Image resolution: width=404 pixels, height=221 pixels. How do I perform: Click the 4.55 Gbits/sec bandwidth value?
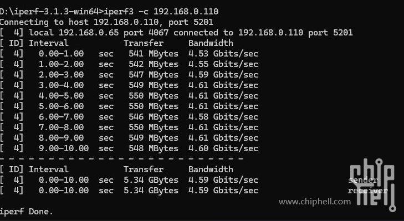[x=223, y=64]
